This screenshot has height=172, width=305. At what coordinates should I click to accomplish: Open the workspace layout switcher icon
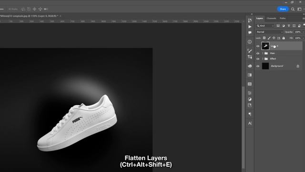[x=299, y=9]
